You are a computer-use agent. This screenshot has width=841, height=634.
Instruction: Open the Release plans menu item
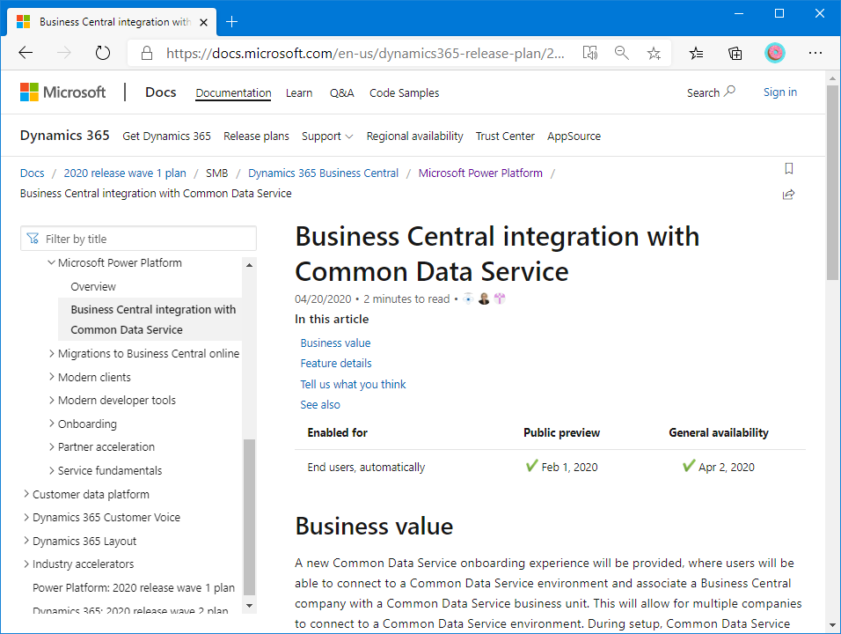coord(256,136)
